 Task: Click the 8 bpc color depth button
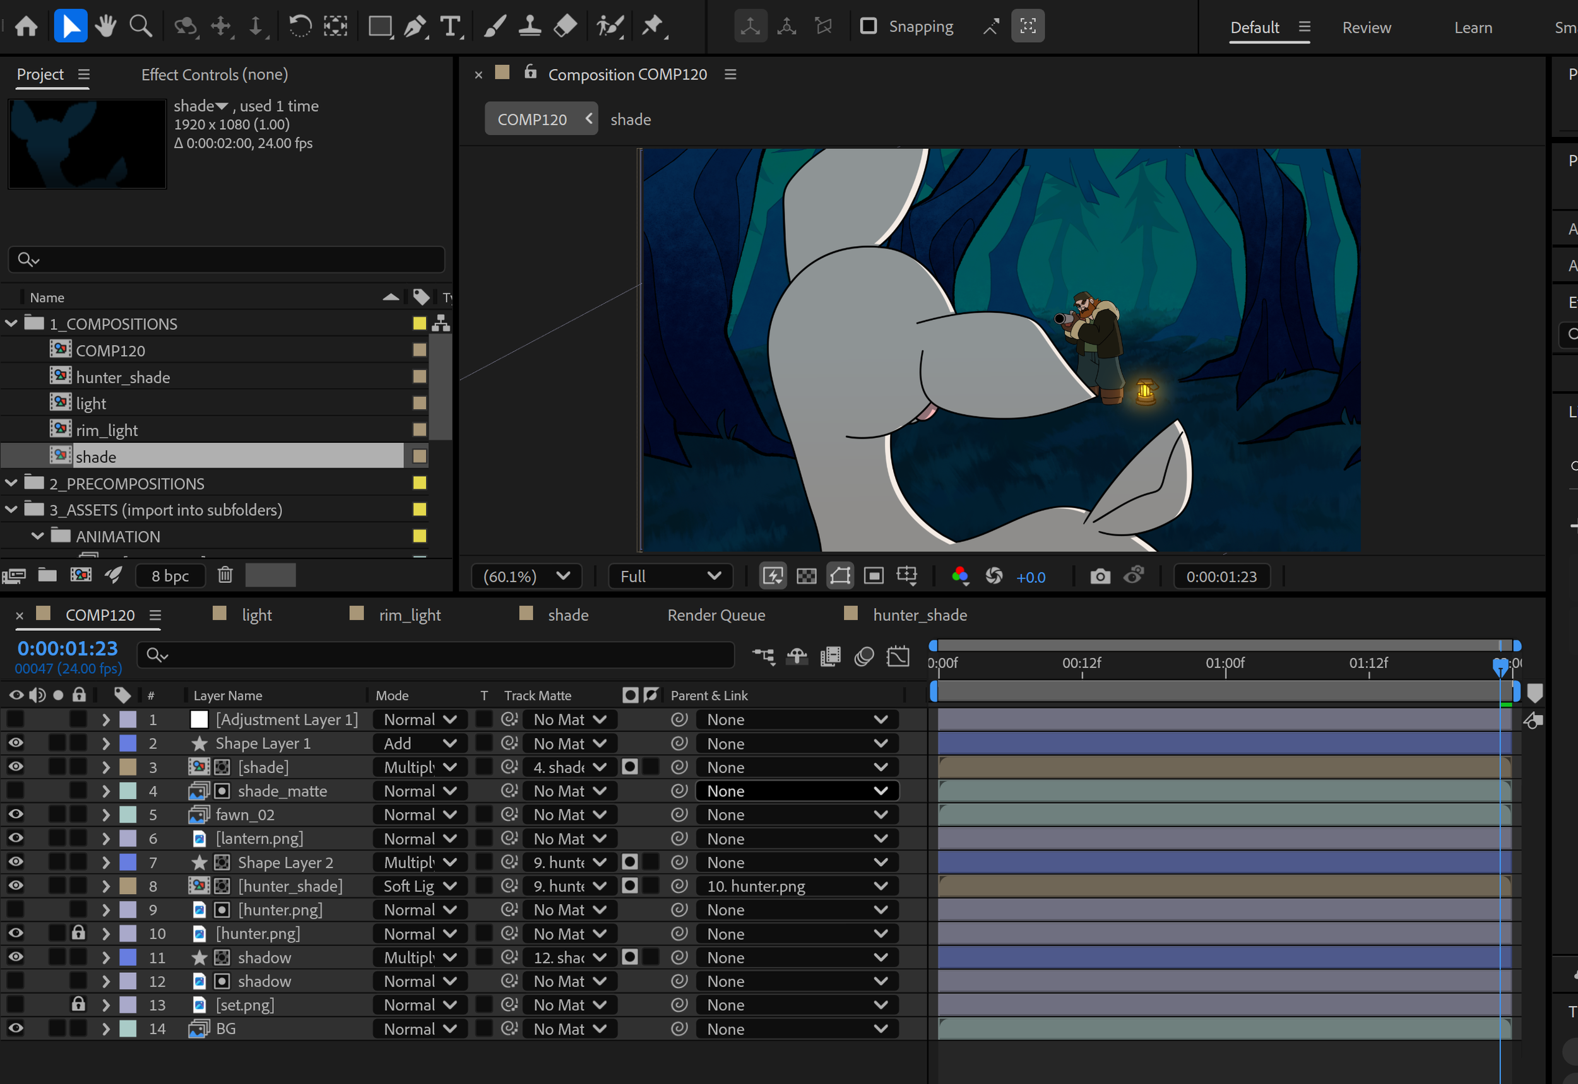pyautogui.click(x=170, y=575)
